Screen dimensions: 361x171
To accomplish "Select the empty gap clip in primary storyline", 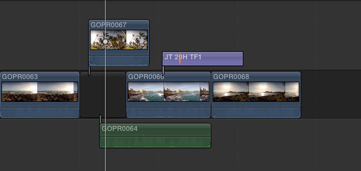I will coord(103,94).
